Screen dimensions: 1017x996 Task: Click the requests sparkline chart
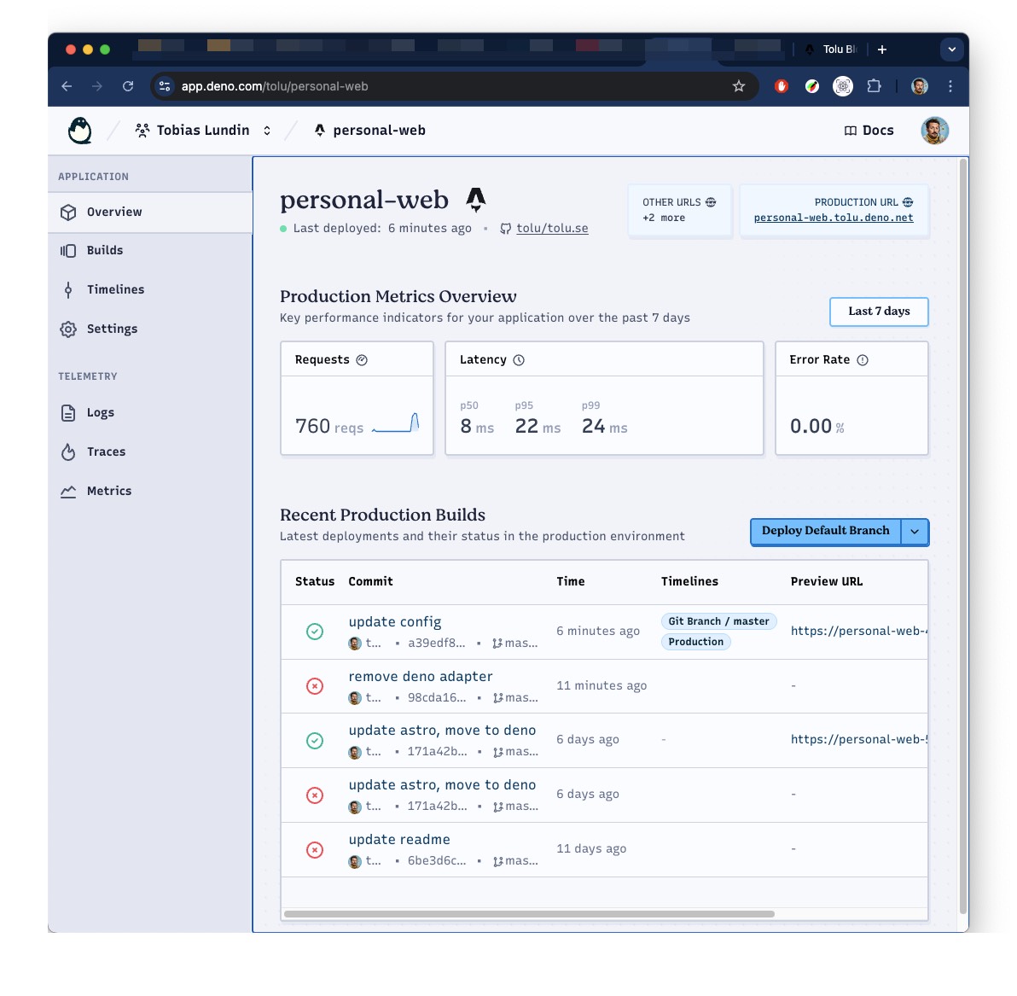[396, 423]
